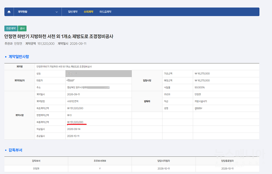Click the 준공일시 value 2026-10-11
The image size is (272, 174).
point(73,136)
